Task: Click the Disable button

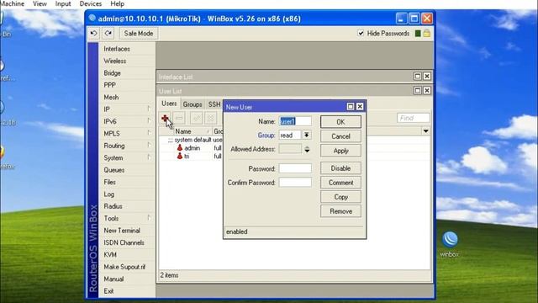Action: click(x=340, y=168)
